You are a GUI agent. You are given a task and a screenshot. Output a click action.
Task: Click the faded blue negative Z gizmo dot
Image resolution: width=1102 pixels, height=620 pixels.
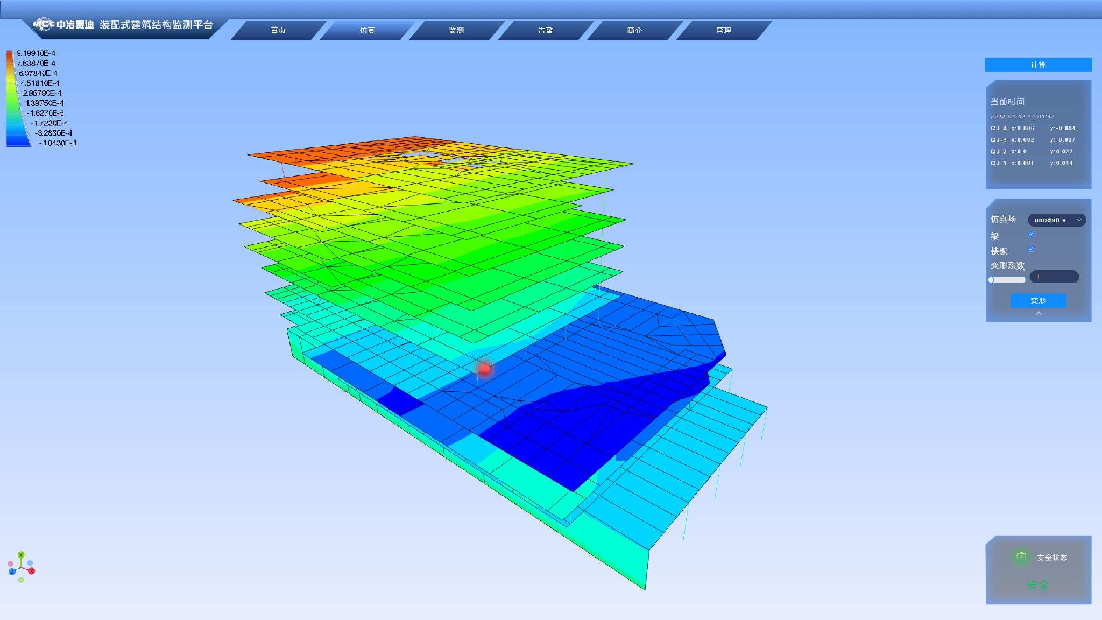[x=30, y=563]
